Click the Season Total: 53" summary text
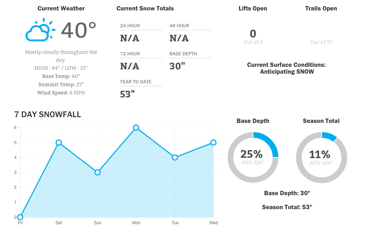Screen dimensions: 370x230 [x=287, y=207]
